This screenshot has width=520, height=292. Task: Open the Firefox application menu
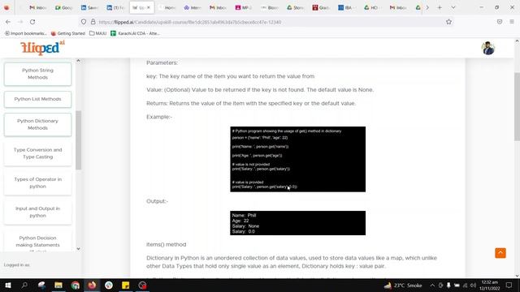point(512,22)
